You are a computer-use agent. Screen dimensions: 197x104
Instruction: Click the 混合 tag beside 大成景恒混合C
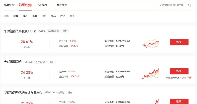51,62
